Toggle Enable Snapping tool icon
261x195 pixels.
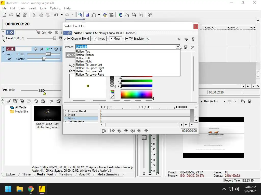click(x=80, y=15)
